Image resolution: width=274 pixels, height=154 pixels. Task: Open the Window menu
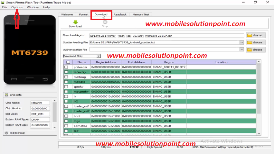tap(33, 7)
